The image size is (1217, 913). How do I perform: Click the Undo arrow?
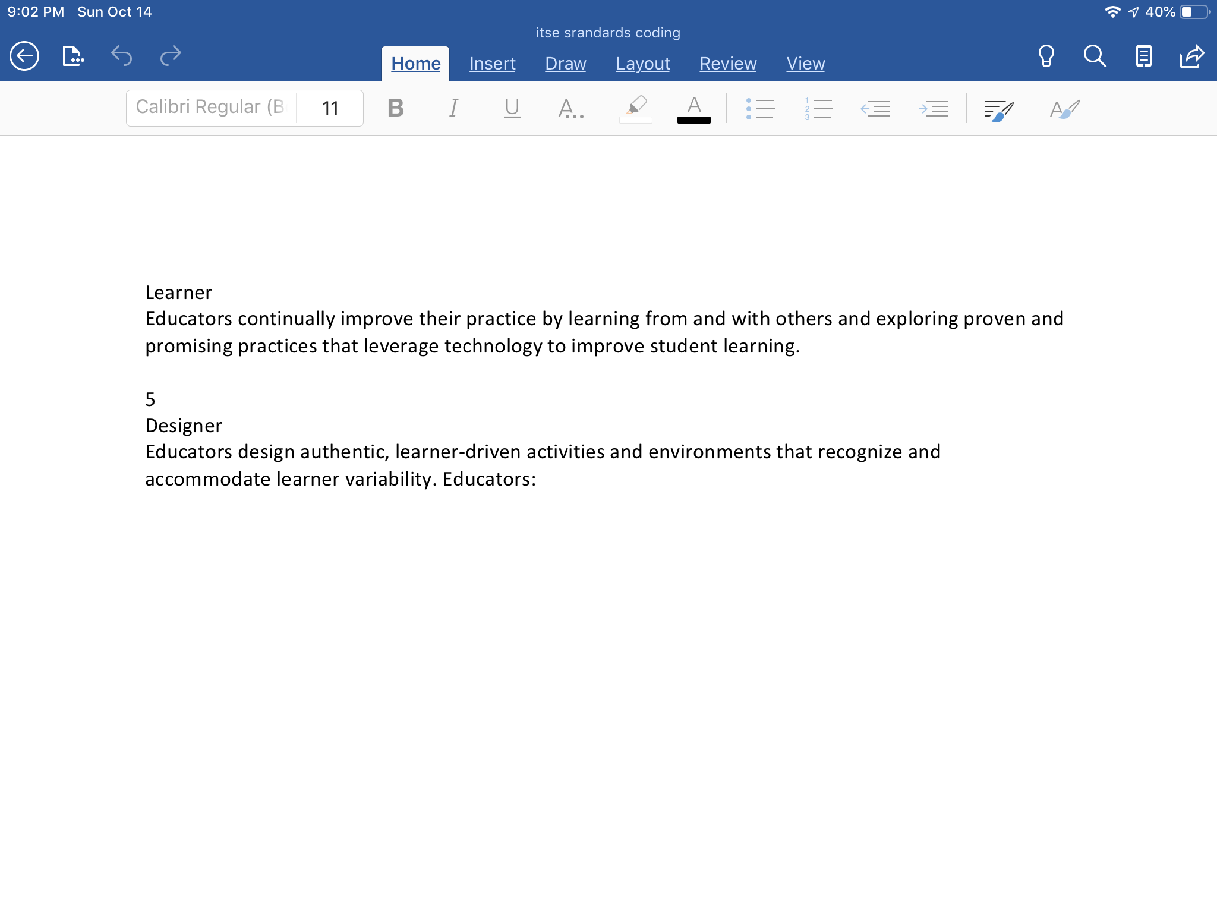click(x=122, y=56)
